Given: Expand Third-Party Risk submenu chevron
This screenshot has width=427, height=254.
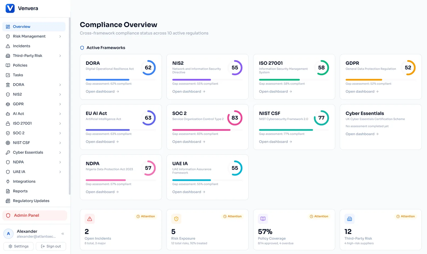Looking at the screenshot, I should point(60,56).
